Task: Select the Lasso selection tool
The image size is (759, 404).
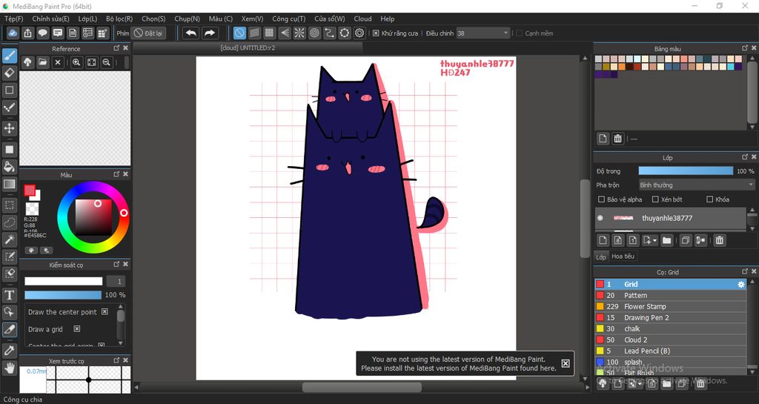Action: (x=9, y=222)
